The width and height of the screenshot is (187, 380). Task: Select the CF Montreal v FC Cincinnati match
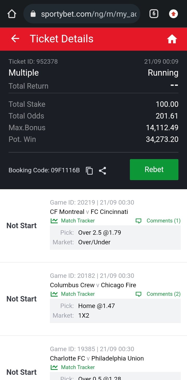pos(89,212)
